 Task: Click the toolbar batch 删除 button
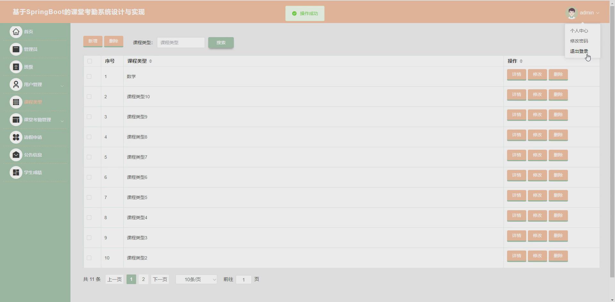[x=114, y=41]
